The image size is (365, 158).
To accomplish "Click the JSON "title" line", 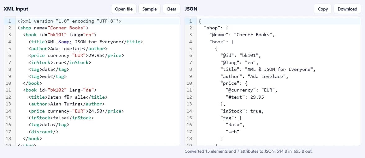I will pyautogui.click(x=268, y=69).
